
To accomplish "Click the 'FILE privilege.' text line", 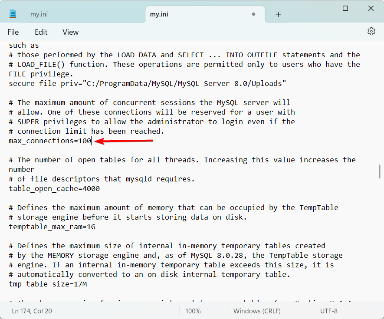I will pyautogui.click(x=41, y=74).
